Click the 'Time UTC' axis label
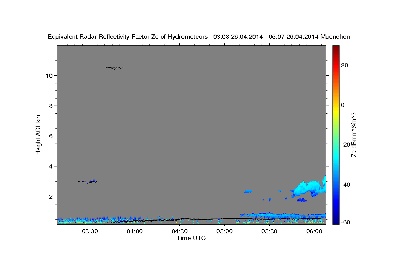This screenshot has height=269, width=403. pyautogui.click(x=191, y=238)
